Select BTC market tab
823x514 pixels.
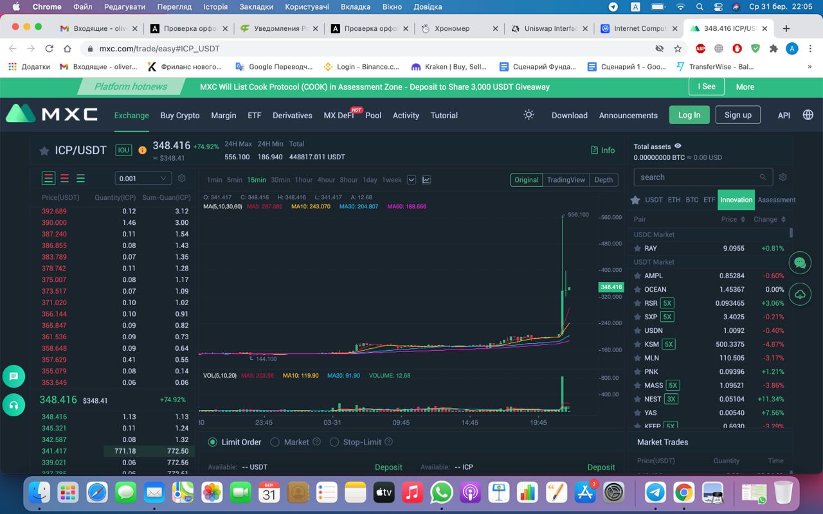pyautogui.click(x=692, y=200)
